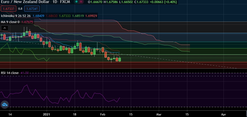Click the green market-status dot icon

[x=76, y=2]
